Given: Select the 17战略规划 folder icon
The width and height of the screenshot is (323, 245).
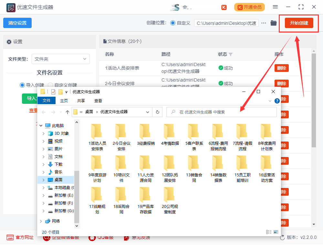Looking at the screenshot, I should (x=96, y=195).
